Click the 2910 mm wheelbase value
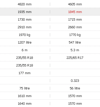This screenshot has height=107, width=100. pyautogui.click(x=24, y=27)
